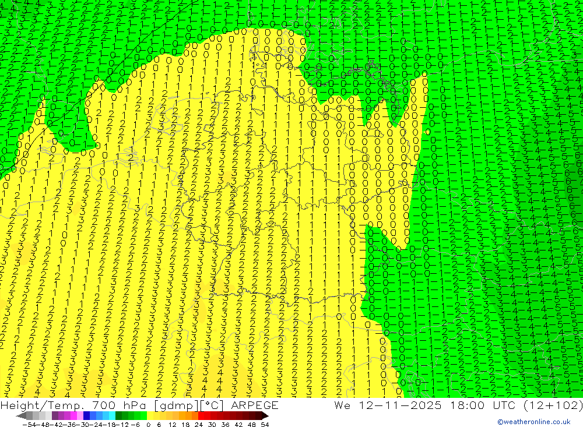Click the '54' legend scale label at the right end
This screenshot has width=583, height=427.
point(265,425)
